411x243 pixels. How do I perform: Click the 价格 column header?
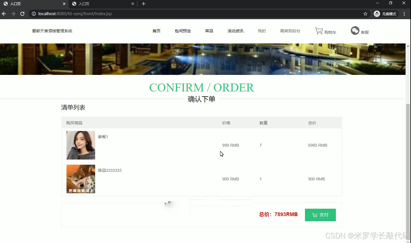(x=226, y=123)
